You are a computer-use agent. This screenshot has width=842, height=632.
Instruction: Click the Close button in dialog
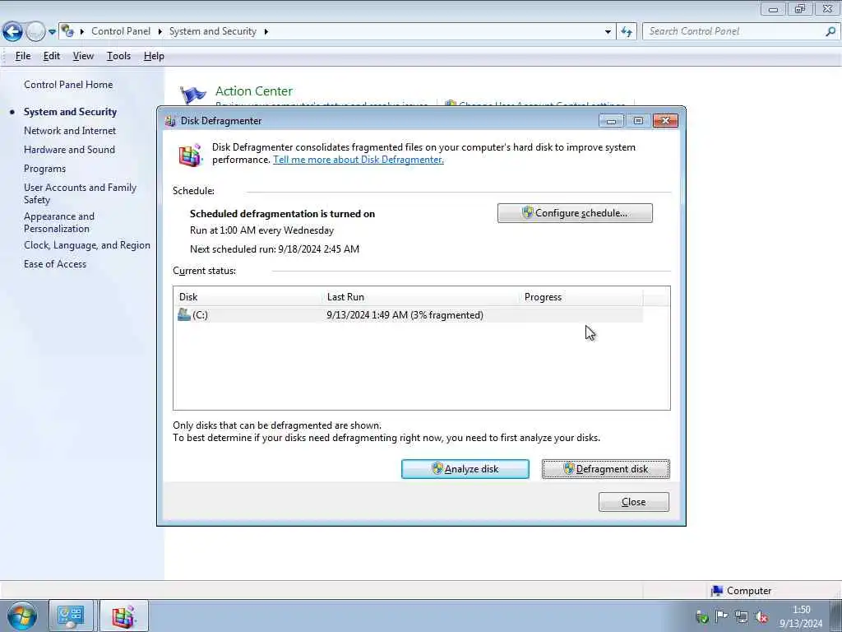click(x=634, y=502)
